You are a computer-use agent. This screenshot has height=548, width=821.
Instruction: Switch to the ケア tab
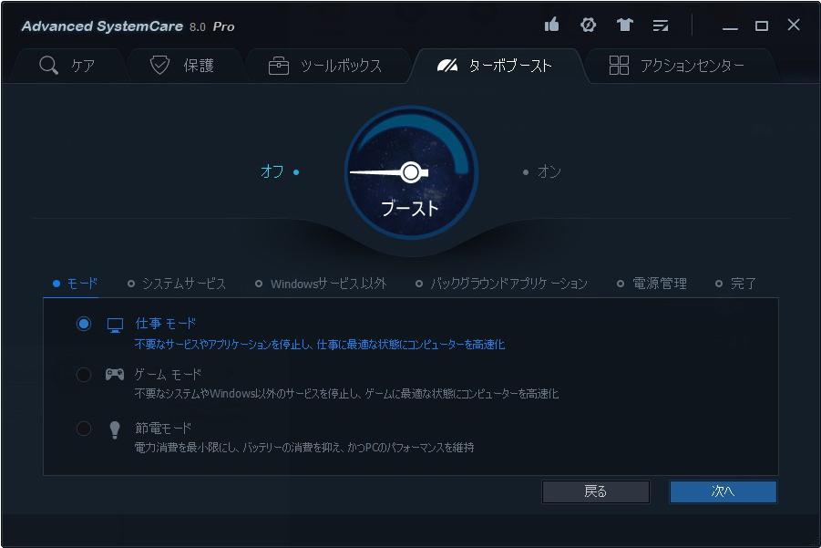click(x=67, y=66)
